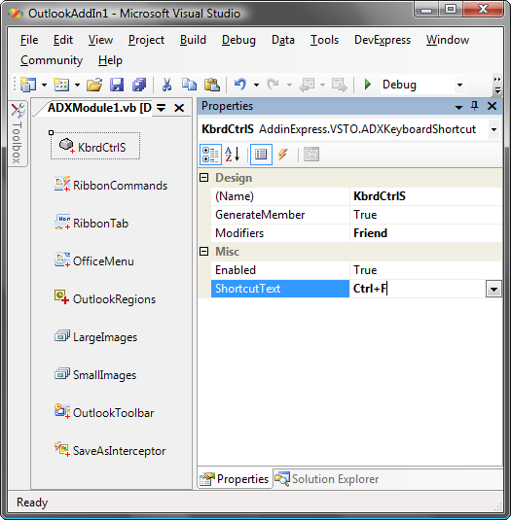Viewport: 511px width, 520px height.
Task: Click the Add New Item toolbar icon
Action: click(61, 85)
